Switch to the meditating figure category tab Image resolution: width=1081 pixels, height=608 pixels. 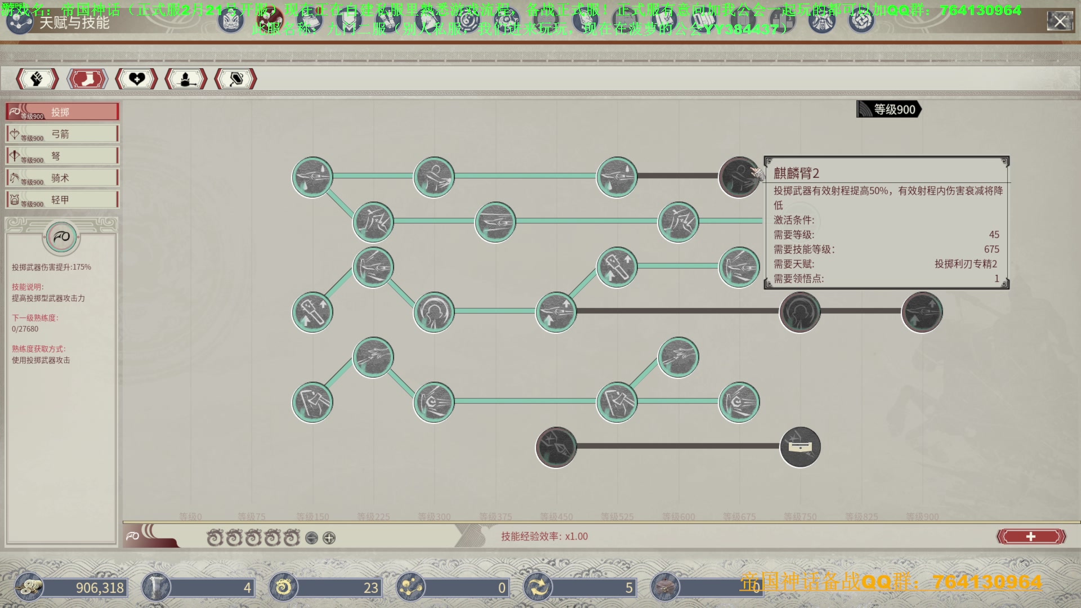[186, 79]
